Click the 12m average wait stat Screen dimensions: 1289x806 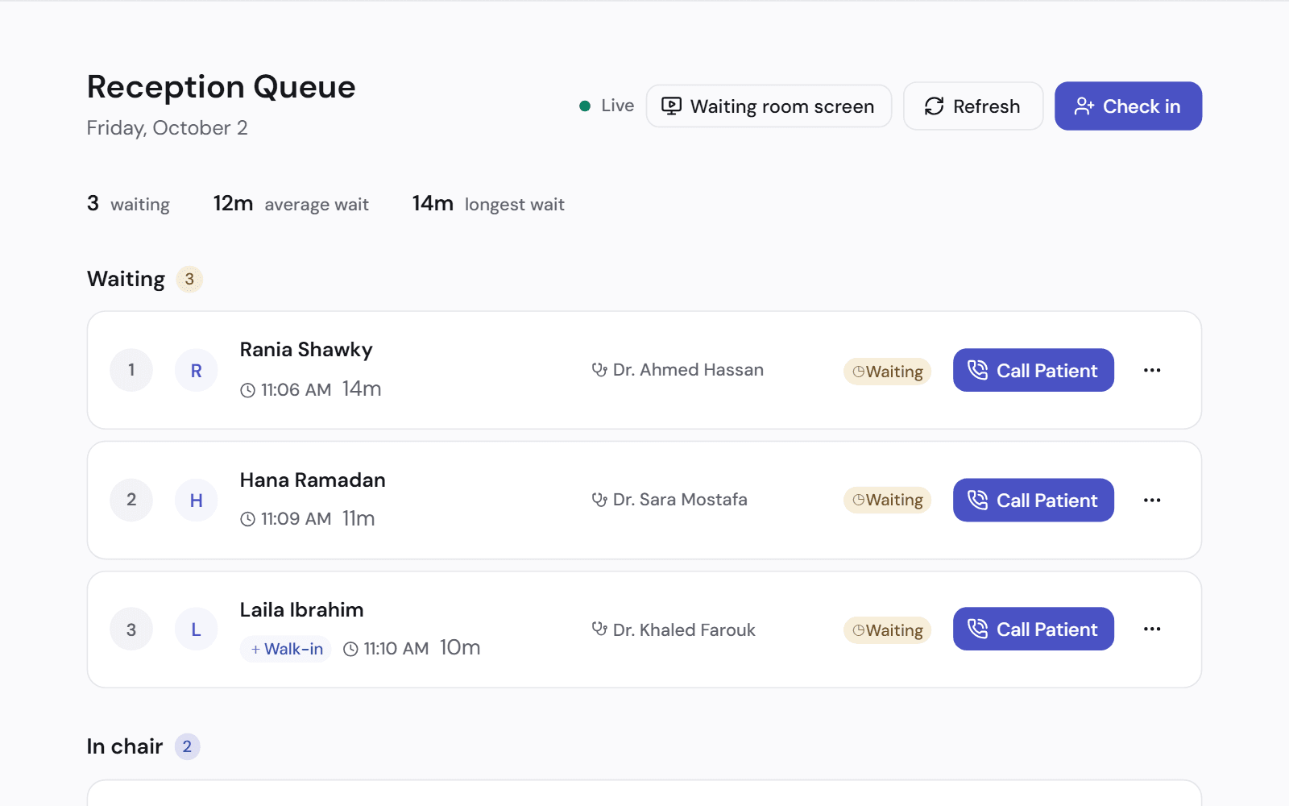pos(291,204)
